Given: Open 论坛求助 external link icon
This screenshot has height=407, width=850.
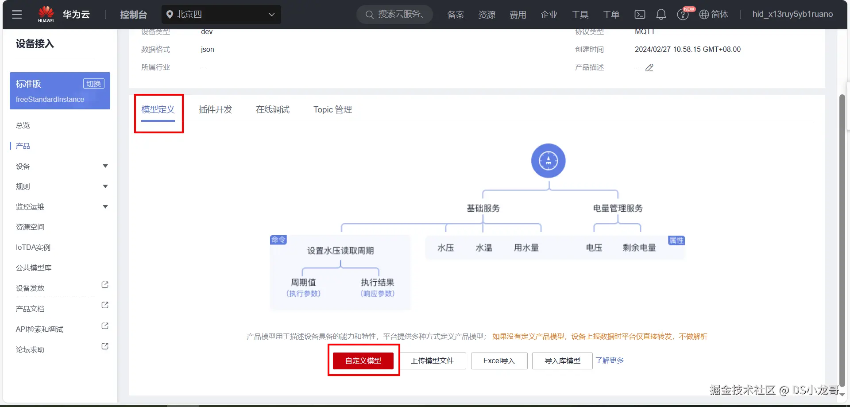Looking at the screenshot, I should 105,346.
